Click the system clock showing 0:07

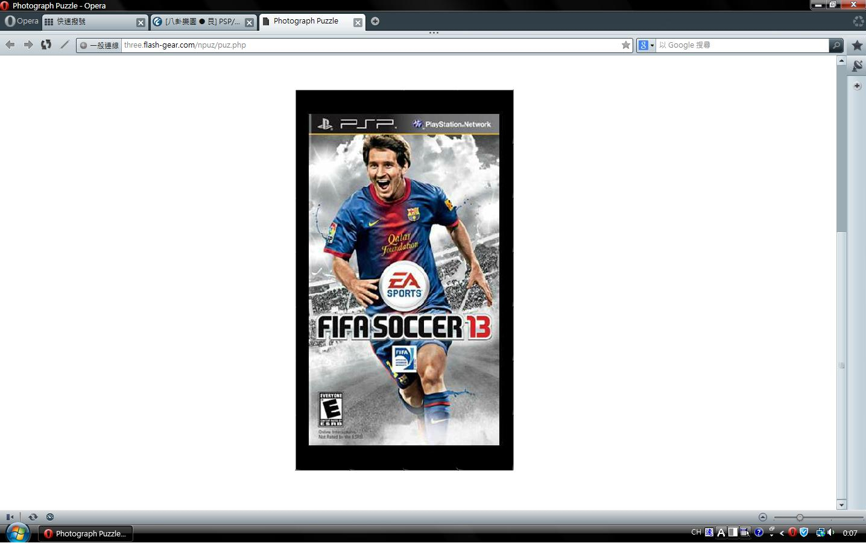pyautogui.click(x=850, y=533)
